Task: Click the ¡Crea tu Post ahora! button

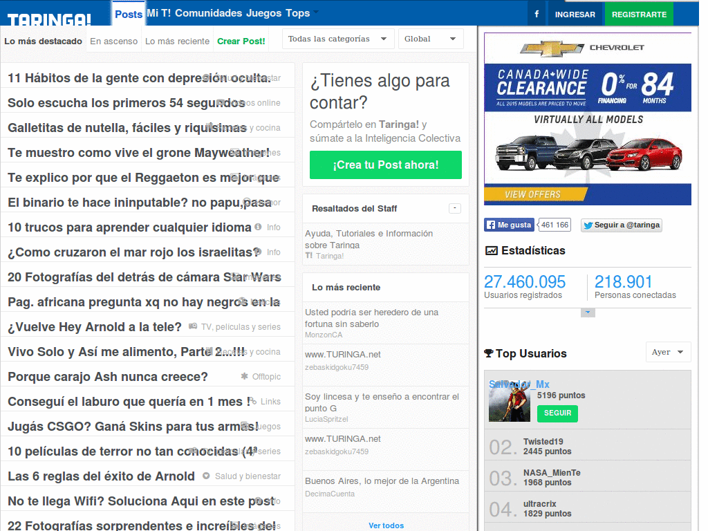Action: click(x=385, y=165)
